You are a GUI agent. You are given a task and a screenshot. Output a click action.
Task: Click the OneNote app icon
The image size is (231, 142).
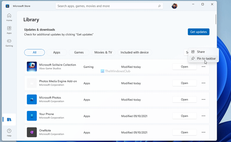tap(32, 132)
